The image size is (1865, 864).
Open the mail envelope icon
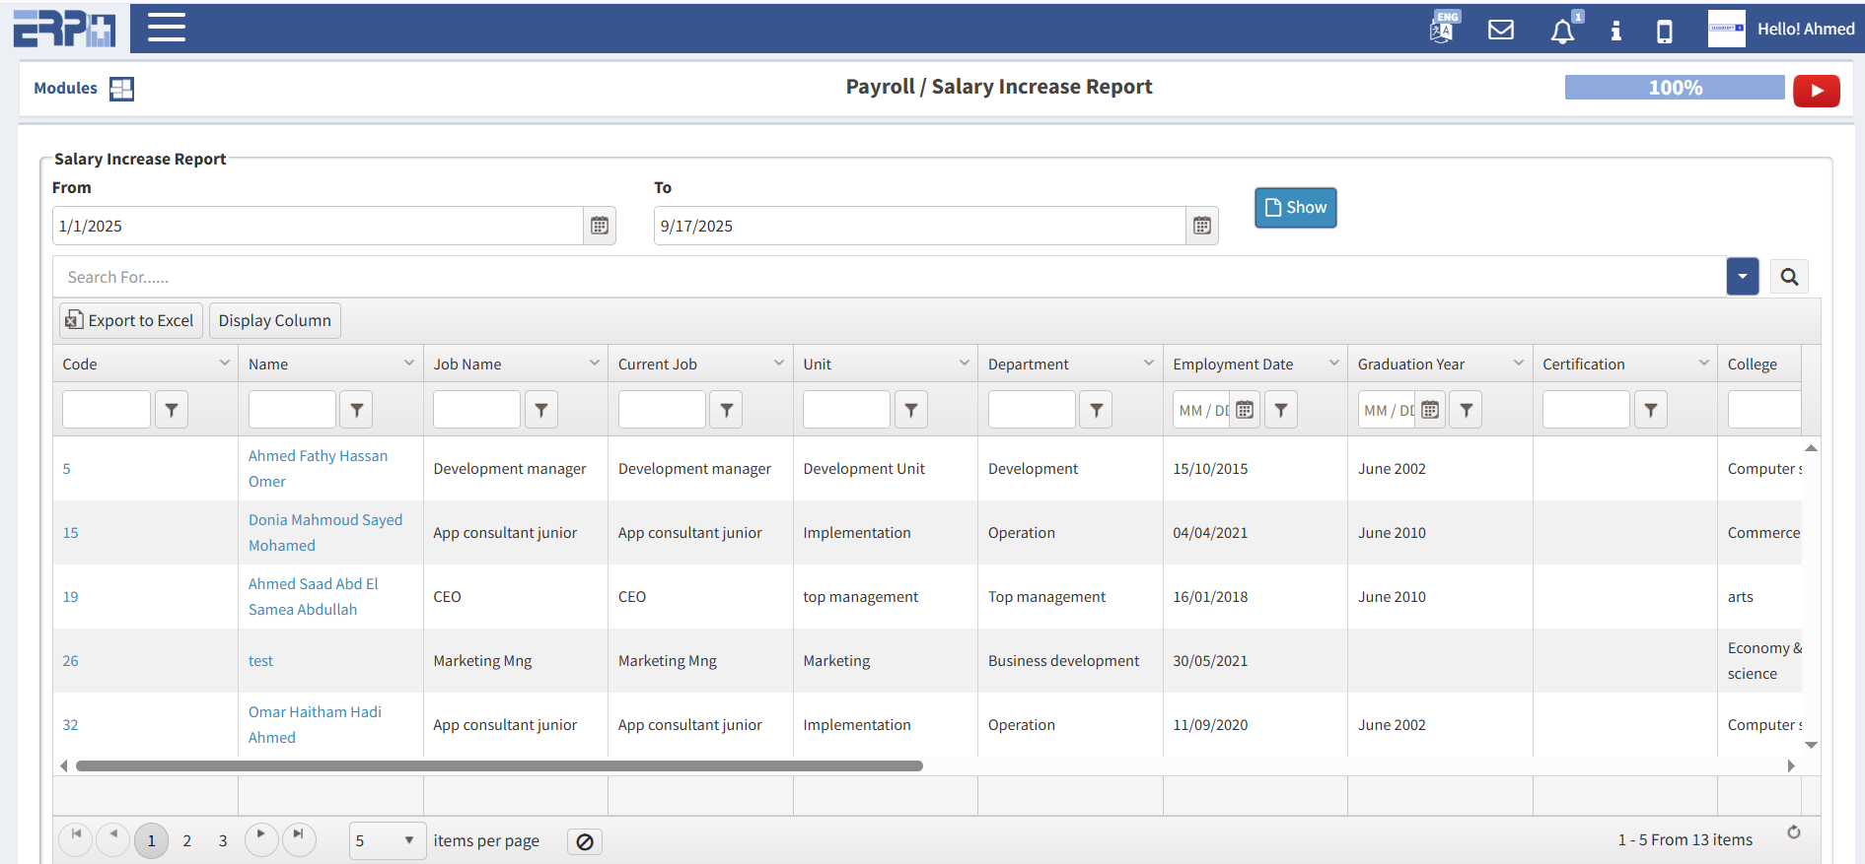(1500, 30)
